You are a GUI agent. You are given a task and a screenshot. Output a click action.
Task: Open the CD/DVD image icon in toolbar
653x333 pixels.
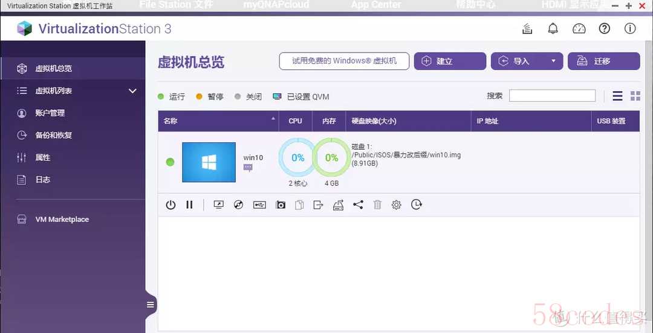click(x=238, y=205)
